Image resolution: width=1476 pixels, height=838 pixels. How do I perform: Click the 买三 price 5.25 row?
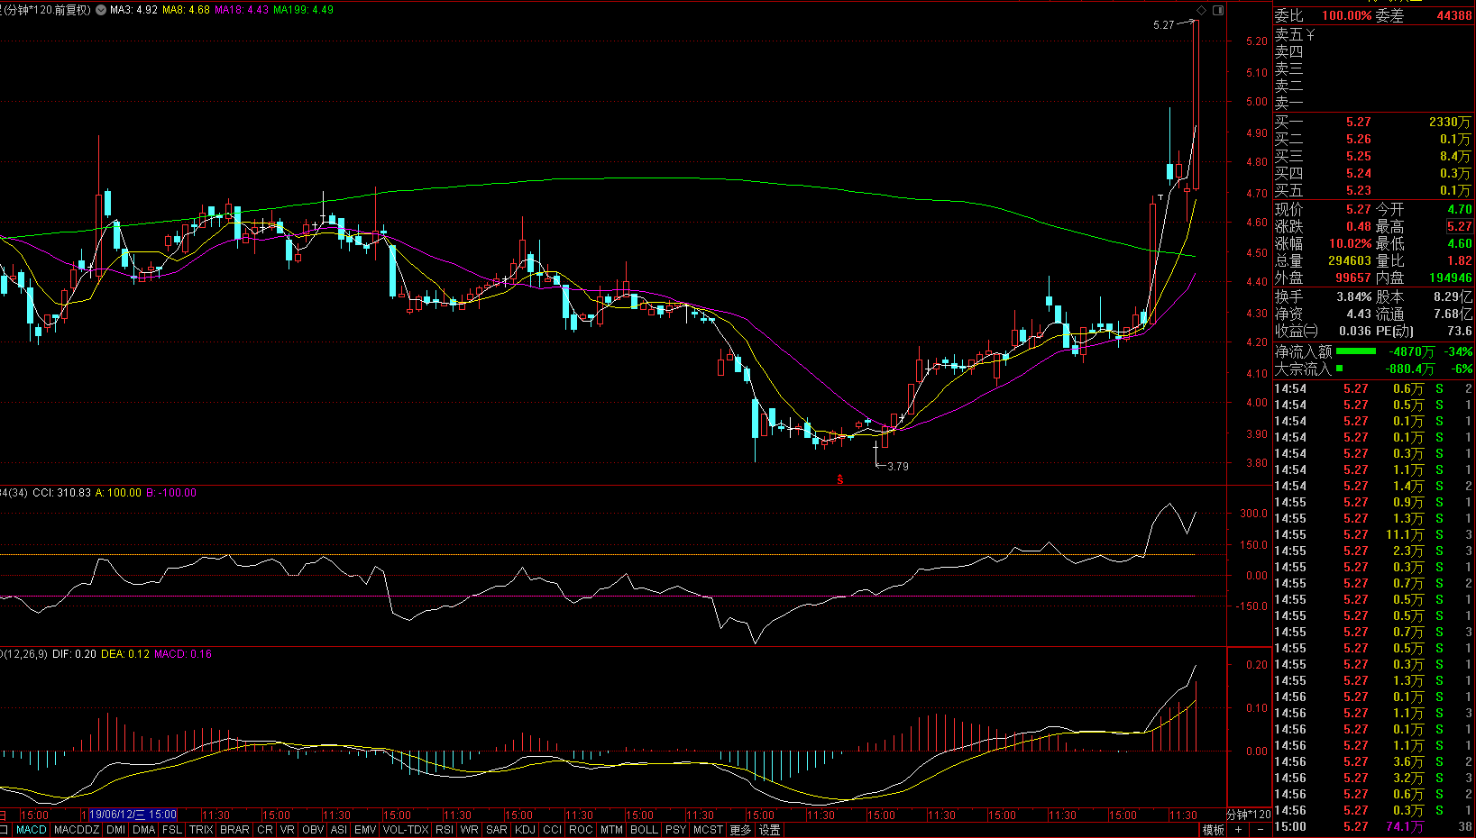tap(1374, 156)
